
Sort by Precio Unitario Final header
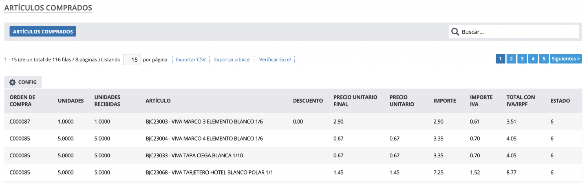355,101
